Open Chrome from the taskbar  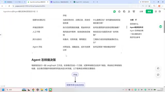[x=33, y=90]
